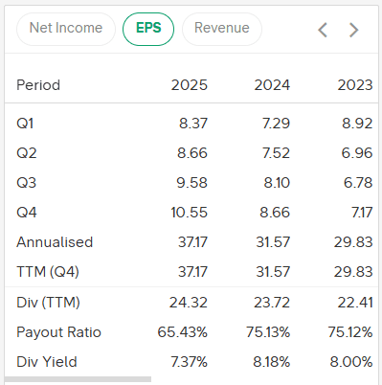Click the Q2 row label
The image size is (382, 385).
(27, 153)
